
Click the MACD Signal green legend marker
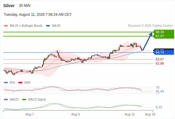point(24,99)
